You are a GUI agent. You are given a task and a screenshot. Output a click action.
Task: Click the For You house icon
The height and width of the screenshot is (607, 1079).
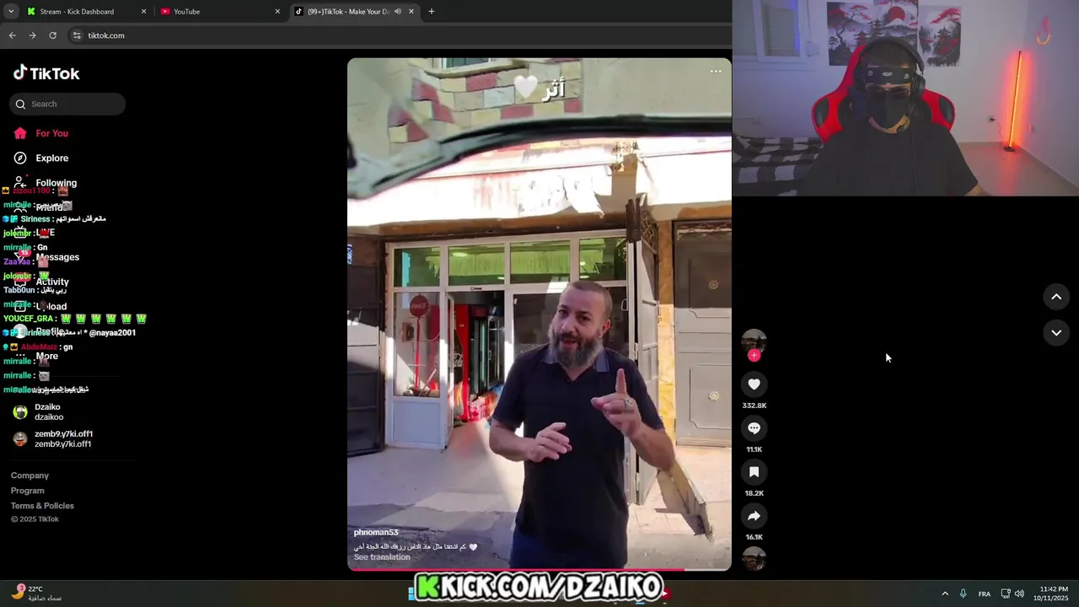(20, 133)
